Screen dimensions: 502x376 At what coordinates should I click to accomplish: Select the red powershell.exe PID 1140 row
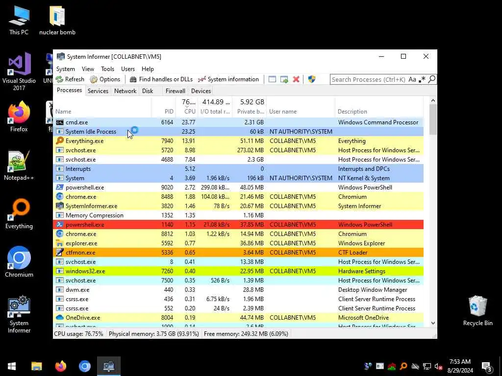point(238,224)
